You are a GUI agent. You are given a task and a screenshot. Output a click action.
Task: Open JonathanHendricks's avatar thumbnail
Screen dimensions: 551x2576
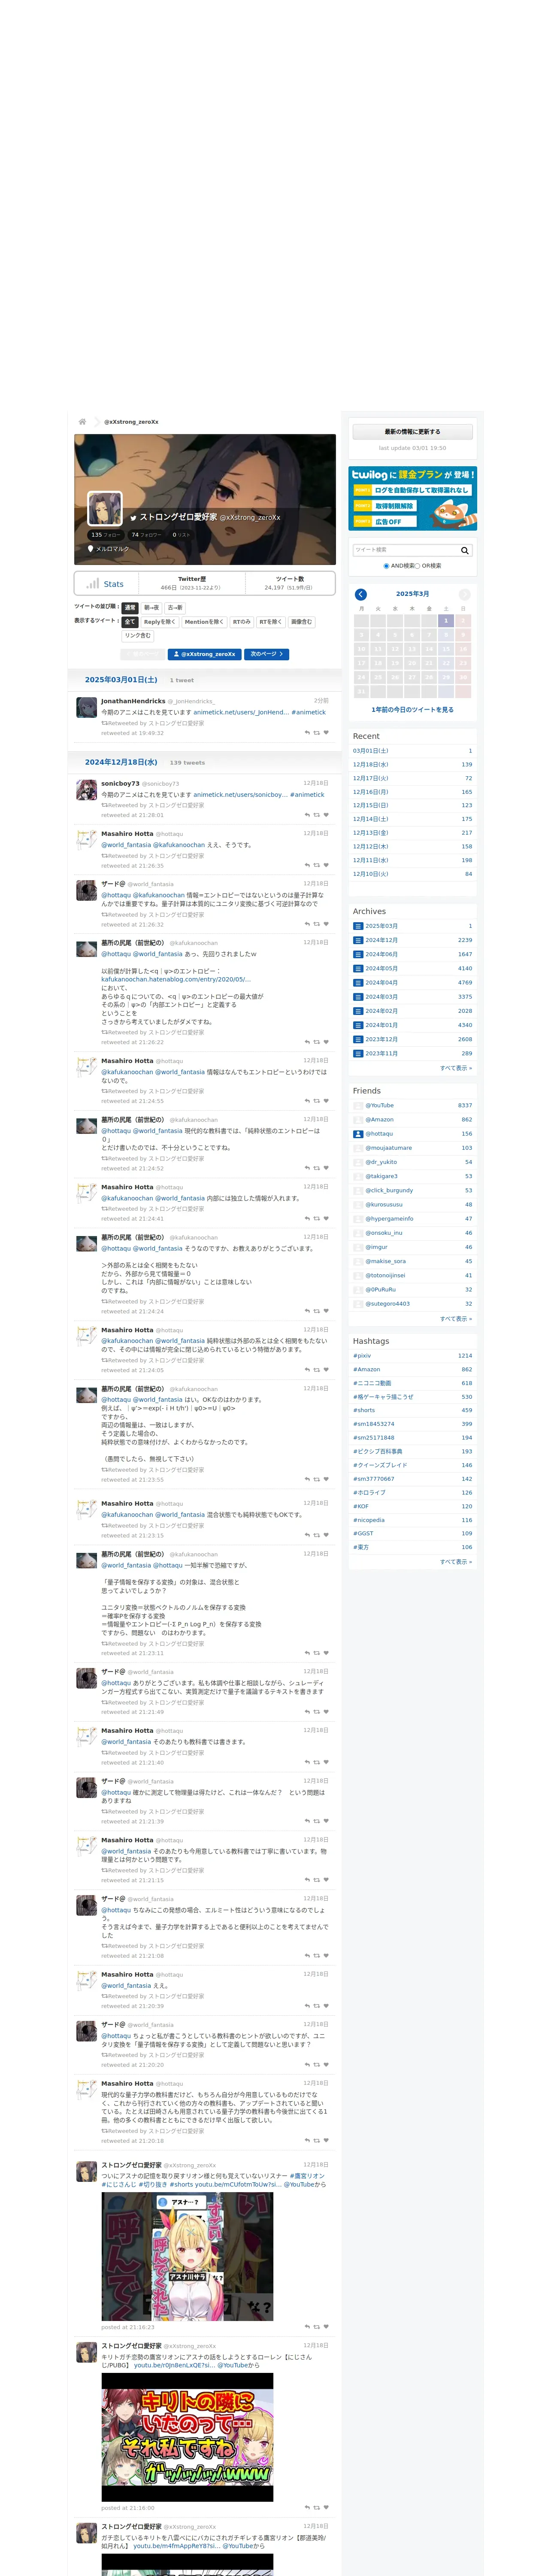click(x=87, y=708)
